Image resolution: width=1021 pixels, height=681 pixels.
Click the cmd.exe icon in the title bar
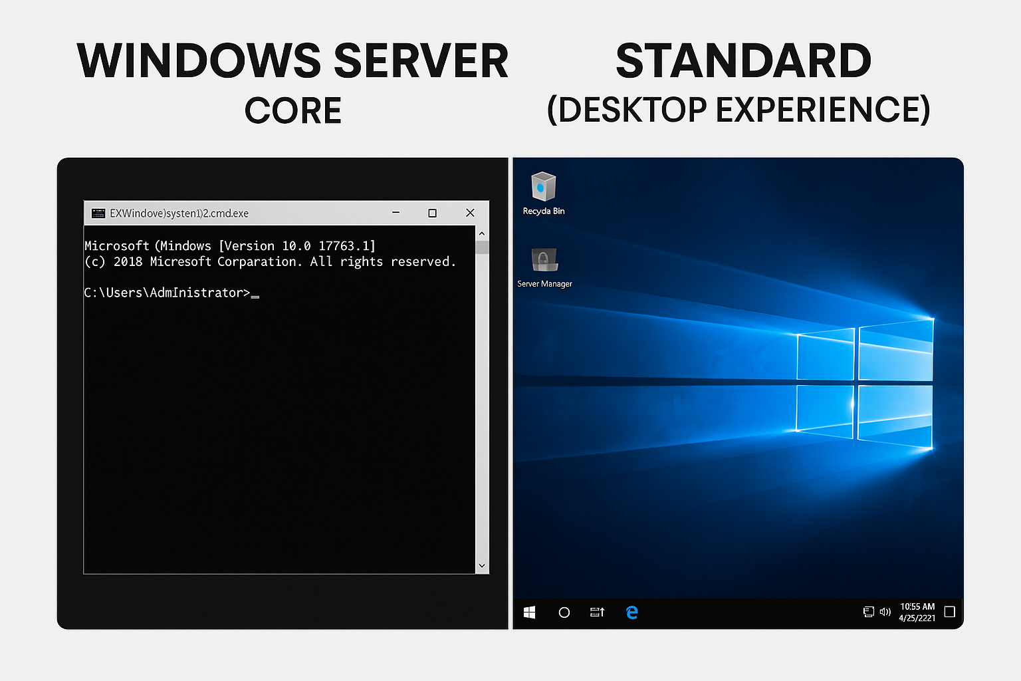98,213
